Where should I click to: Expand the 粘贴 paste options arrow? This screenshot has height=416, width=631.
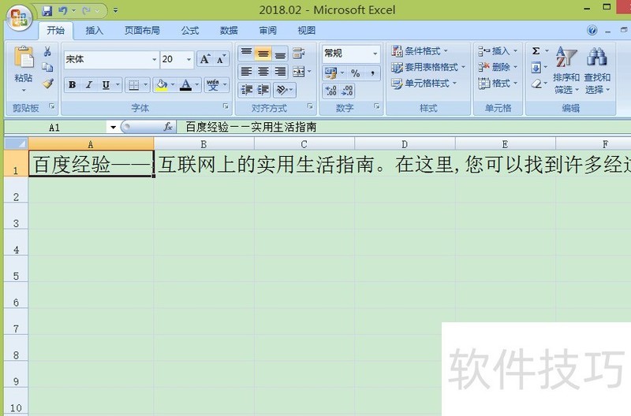[x=24, y=90]
